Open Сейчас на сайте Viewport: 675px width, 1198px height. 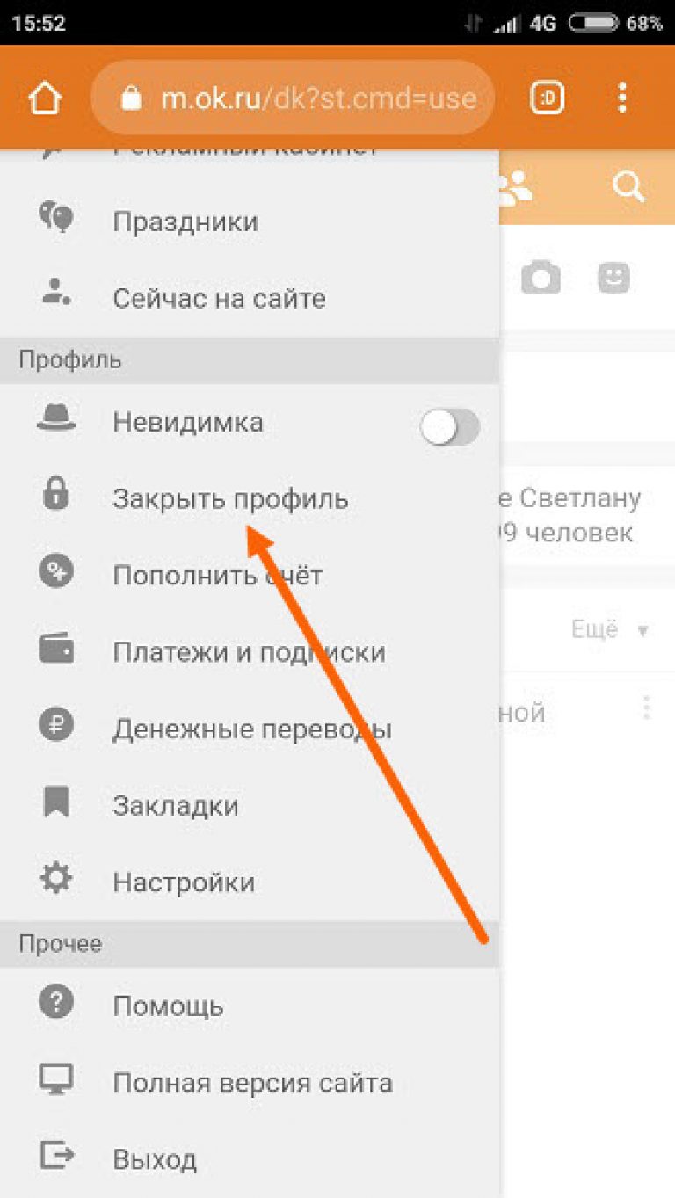click(x=250, y=298)
